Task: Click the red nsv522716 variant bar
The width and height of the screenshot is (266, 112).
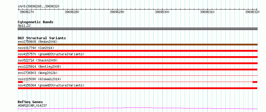Action: point(137,63)
